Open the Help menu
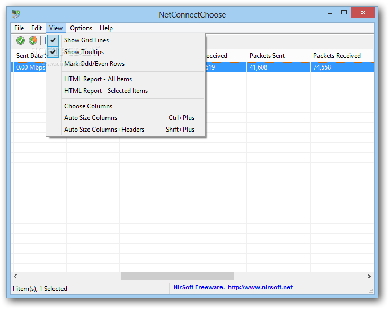The image size is (389, 309). [x=106, y=28]
